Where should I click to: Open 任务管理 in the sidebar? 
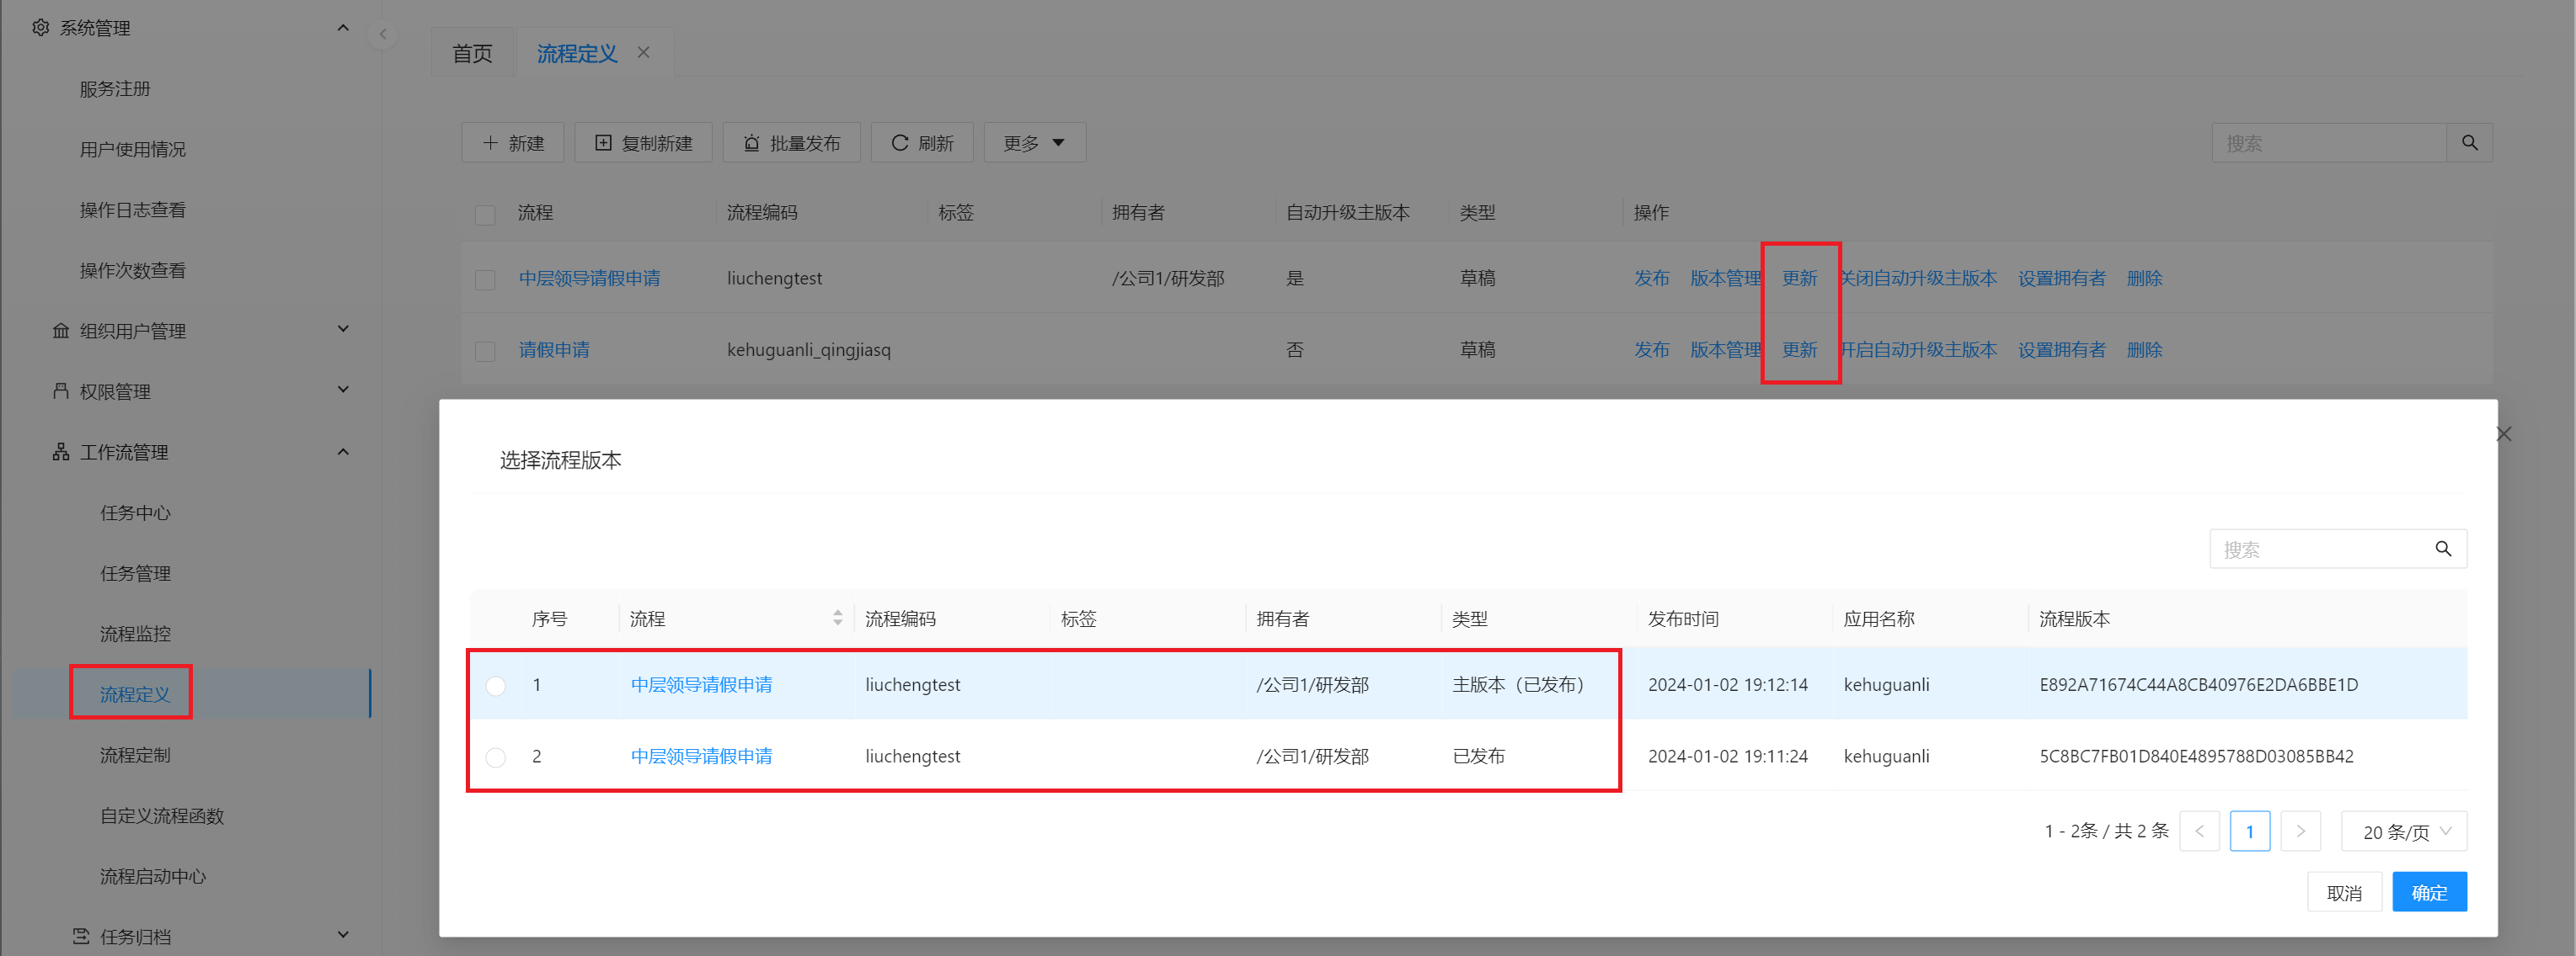tap(135, 573)
